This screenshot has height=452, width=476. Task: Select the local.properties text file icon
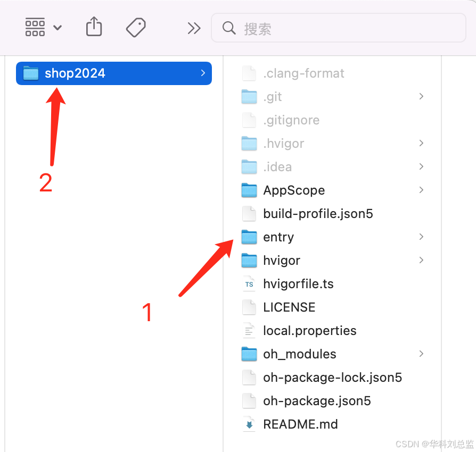tap(249, 330)
